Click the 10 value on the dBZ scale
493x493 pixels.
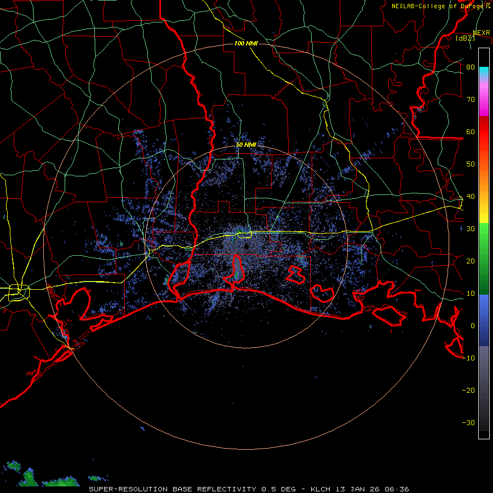(x=471, y=294)
